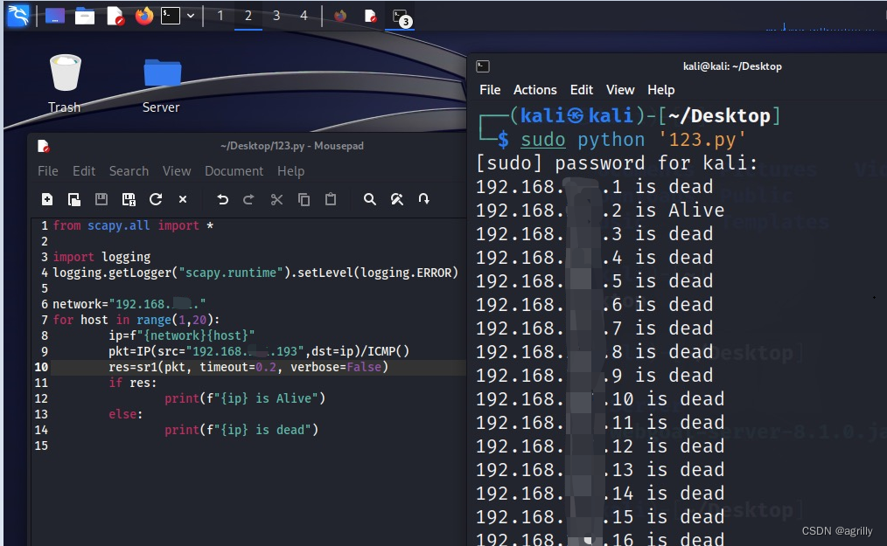Close the document with toolbar X
The height and width of the screenshot is (546, 887).
[182, 199]
